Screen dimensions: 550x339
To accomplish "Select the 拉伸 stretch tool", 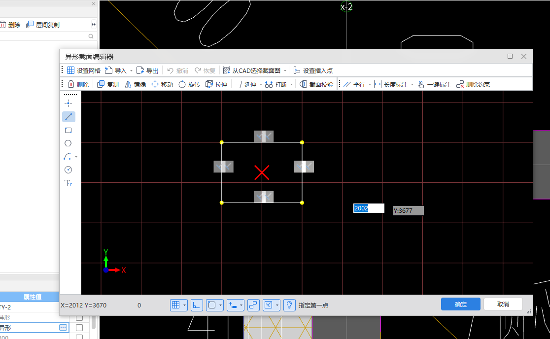I will pyautogui.click(x=216, y=84).
